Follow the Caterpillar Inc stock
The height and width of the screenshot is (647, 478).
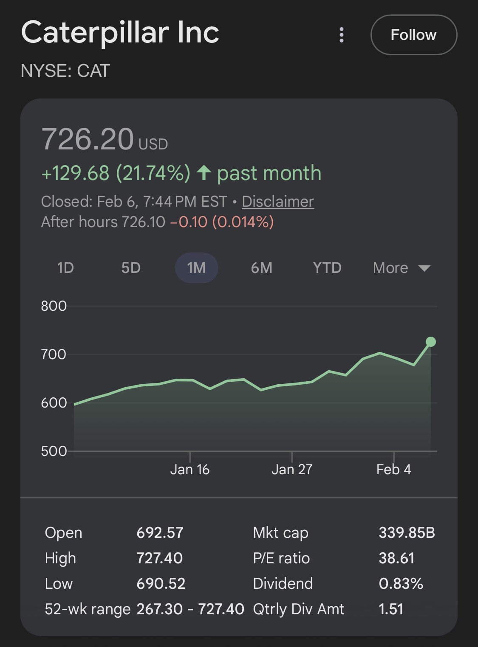413,35
